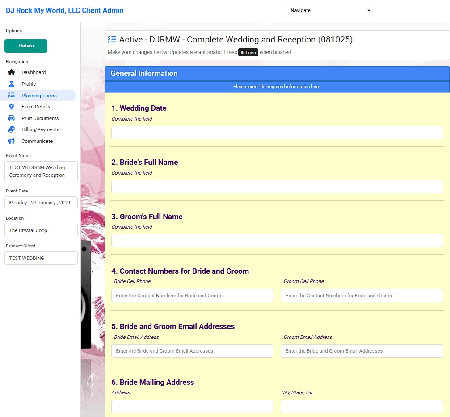Click the Billing/Payments coins icon

tap(12, 129)
